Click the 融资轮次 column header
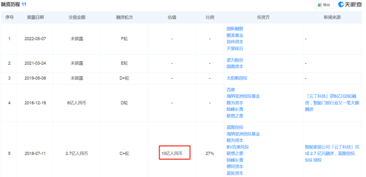Image resolution: width=366 pixels, height=177 pixels. [124, 17]
